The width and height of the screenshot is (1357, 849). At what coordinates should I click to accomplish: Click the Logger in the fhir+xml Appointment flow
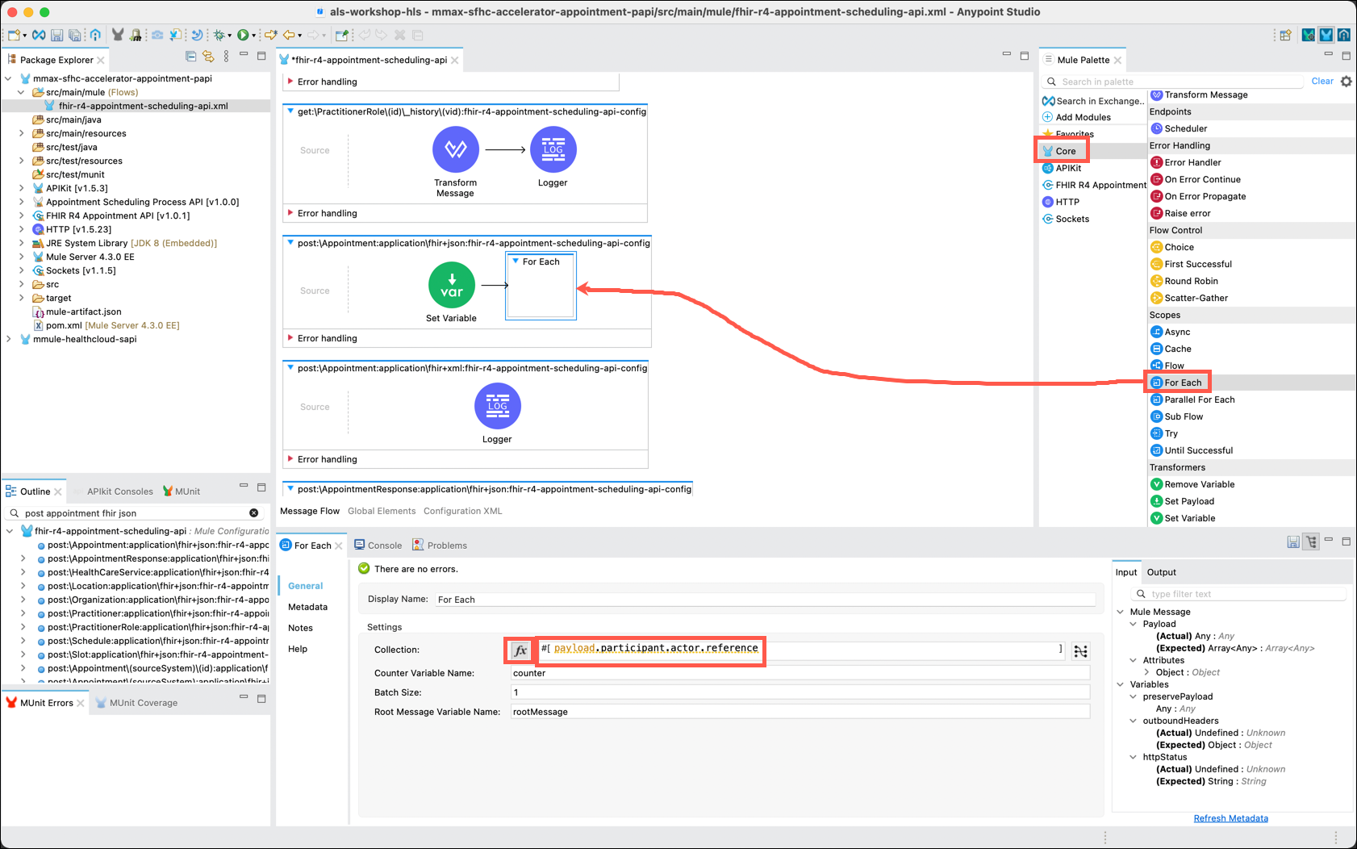tap(497, 406)
